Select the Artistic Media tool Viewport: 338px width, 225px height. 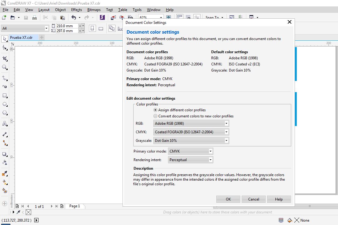(5, 87)
